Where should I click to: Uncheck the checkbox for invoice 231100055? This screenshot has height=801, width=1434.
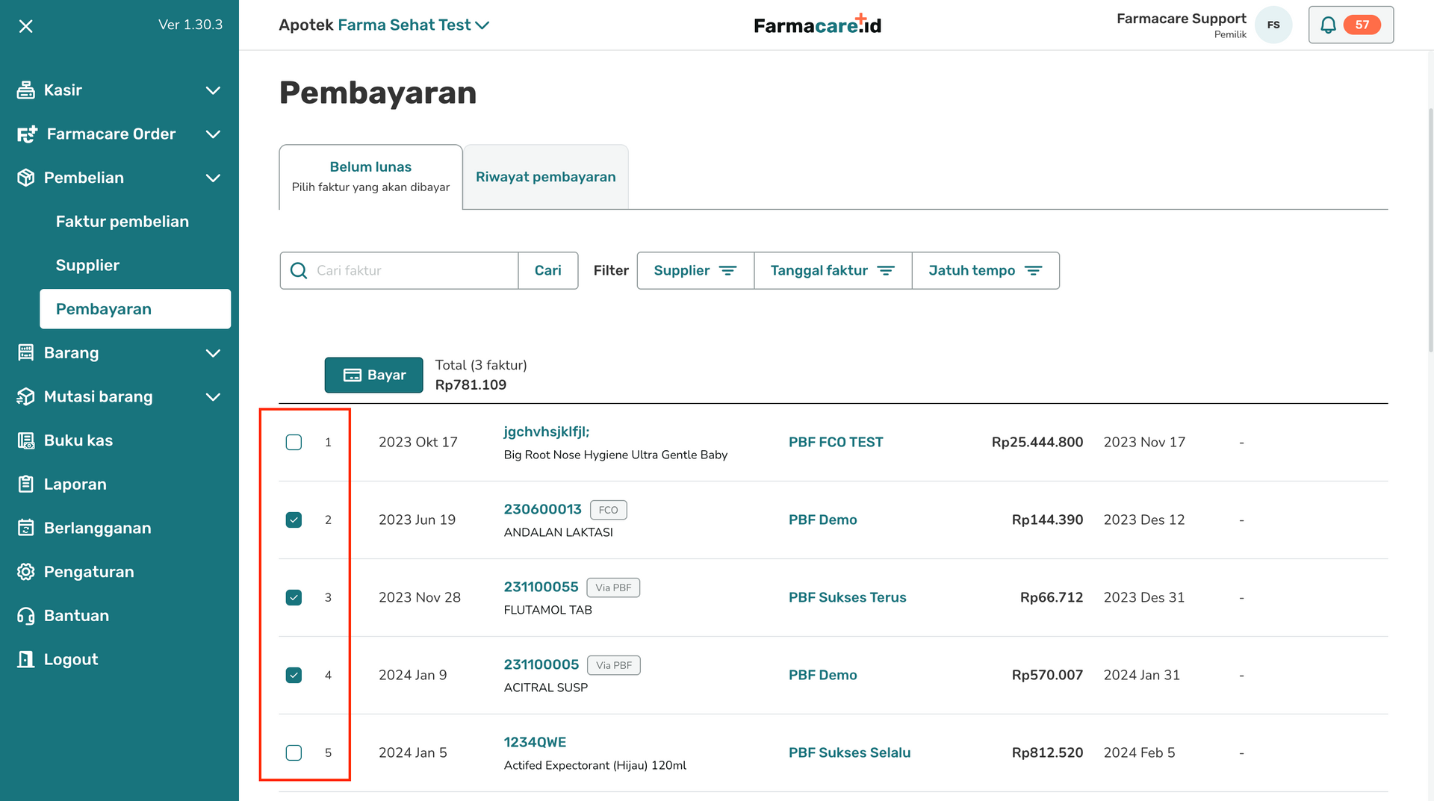pyautogui.click(x=294, y=598)
